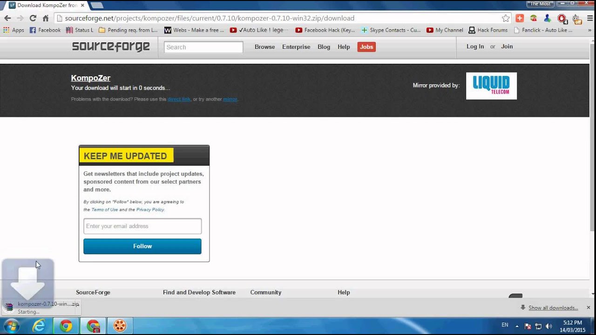Open the Facebook bookmark
The height and width of the screenshot is (335, 596).
45,30
